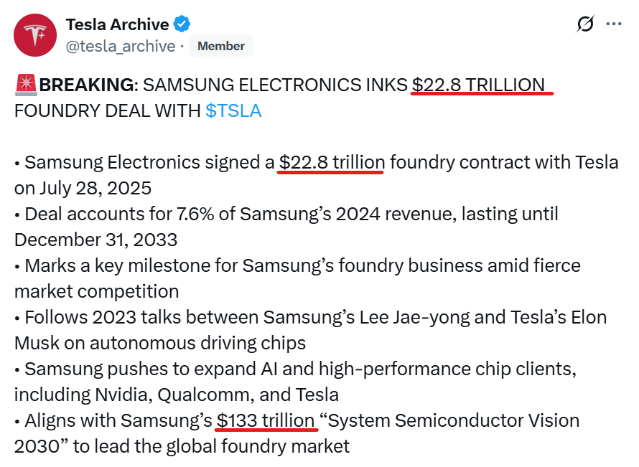Viewport: 639px width, 467px height.
Task: Click the bold BREAKING word
Action: [x=86, y=85]
